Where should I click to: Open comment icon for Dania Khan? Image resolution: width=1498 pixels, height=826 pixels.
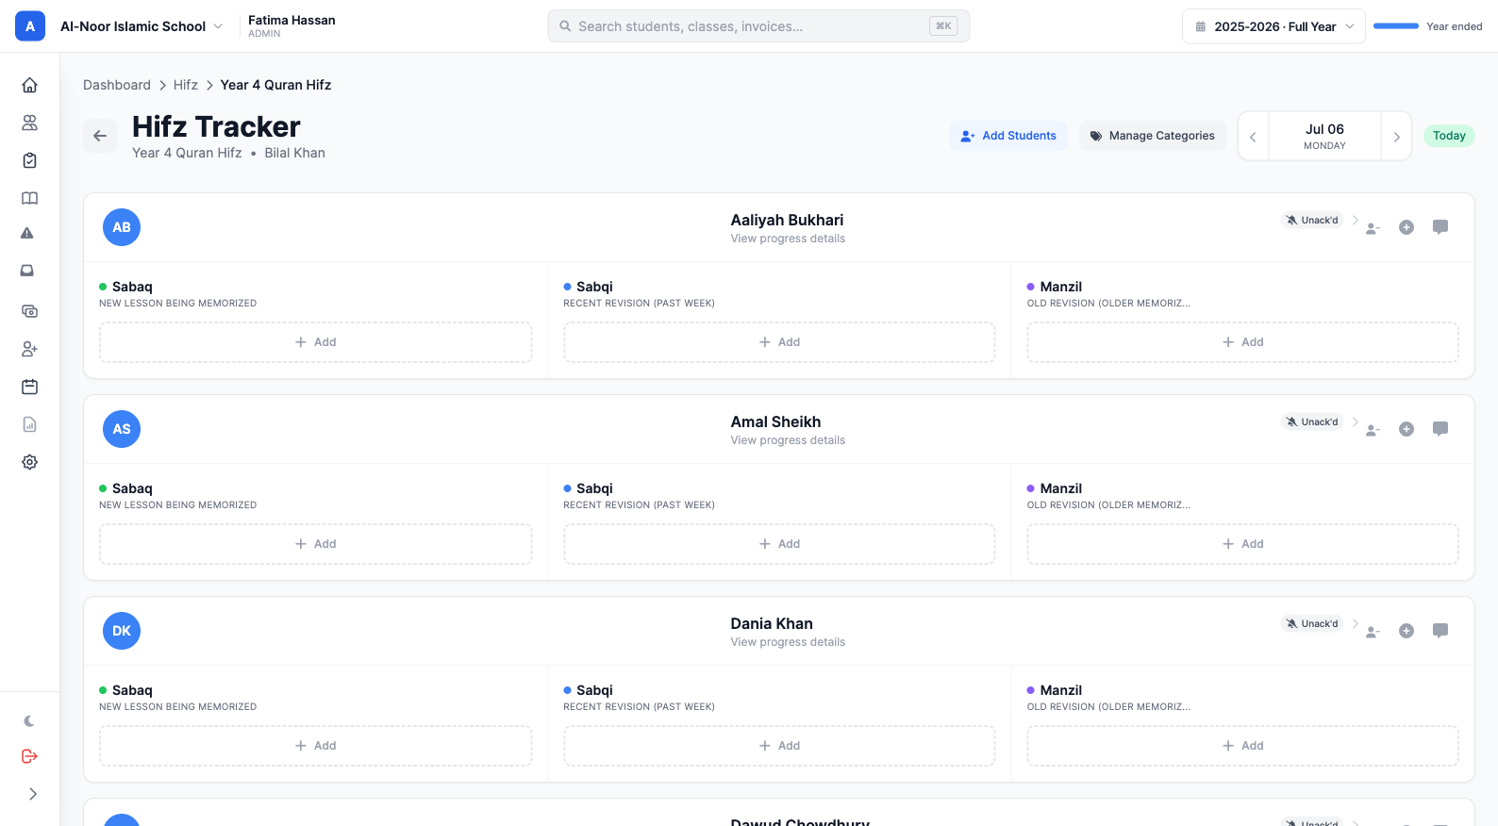pyautogui.click(x=1440, y=631)
